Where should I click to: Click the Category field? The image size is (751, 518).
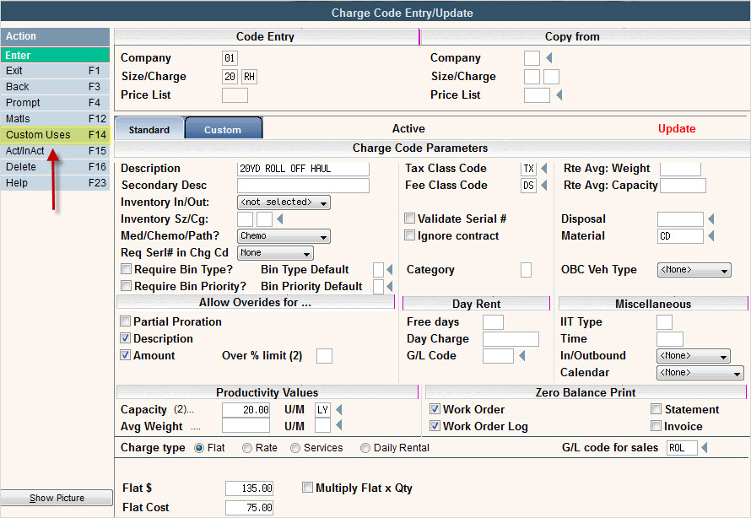click(526, 270)
